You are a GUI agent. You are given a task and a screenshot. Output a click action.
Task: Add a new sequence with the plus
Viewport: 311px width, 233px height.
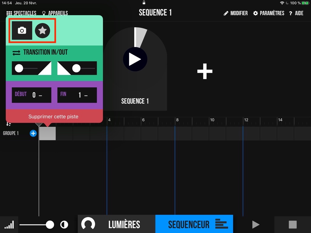tap(205, 71)
